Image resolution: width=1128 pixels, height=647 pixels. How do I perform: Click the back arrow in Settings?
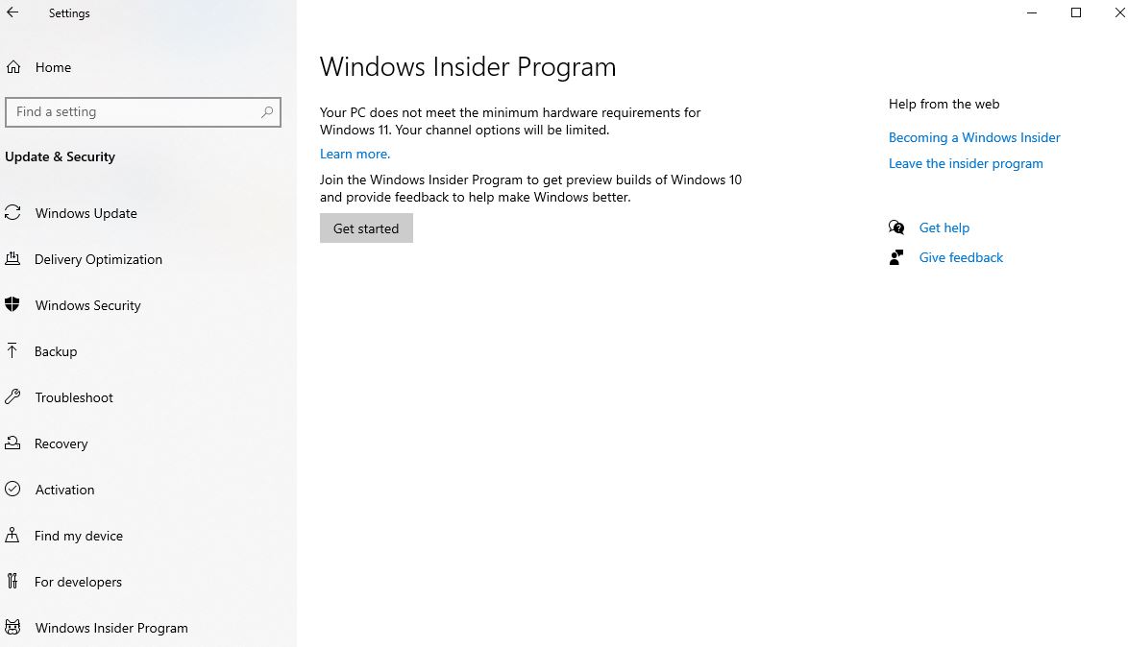(12, 13)
